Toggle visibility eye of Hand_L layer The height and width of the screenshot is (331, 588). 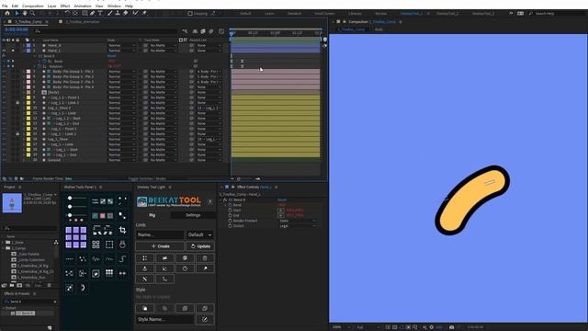coord(4,51)
